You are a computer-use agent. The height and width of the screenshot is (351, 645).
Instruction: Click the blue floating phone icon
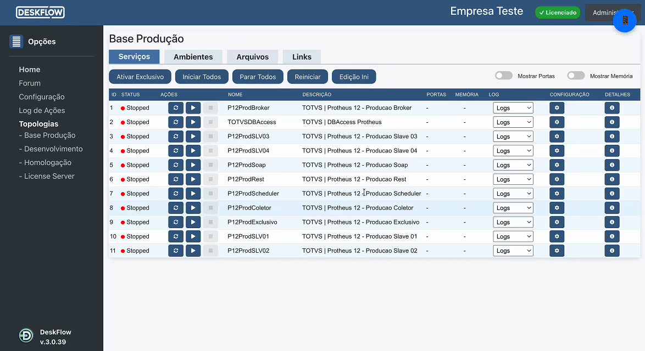point(625,21)
